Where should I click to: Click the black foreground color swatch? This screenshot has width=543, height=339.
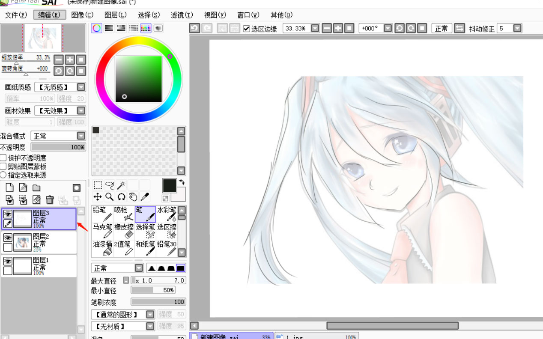click(x=169, y=186)
